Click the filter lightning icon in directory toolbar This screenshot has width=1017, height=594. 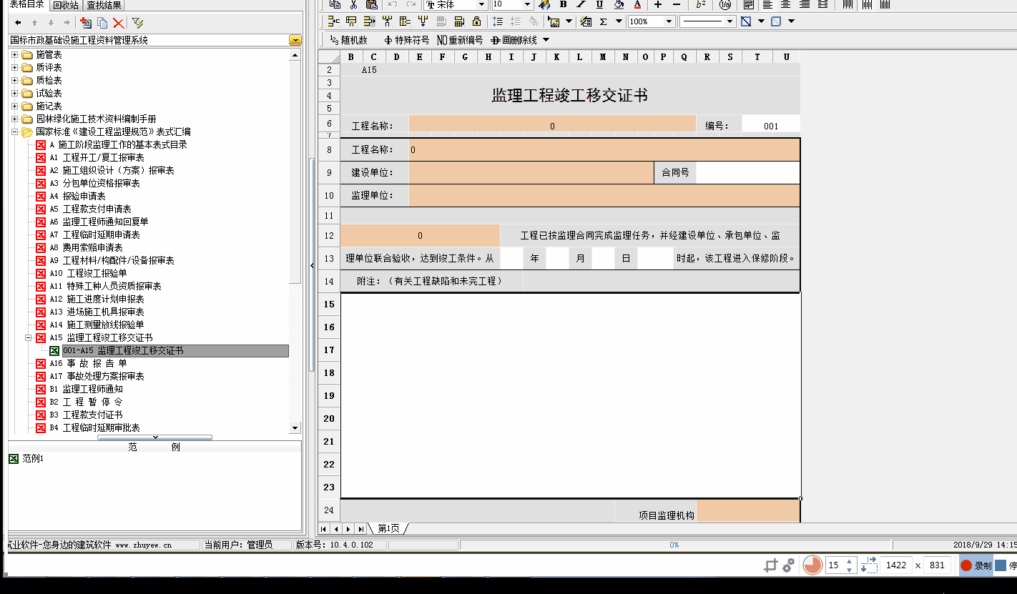(x=137, y=23)
